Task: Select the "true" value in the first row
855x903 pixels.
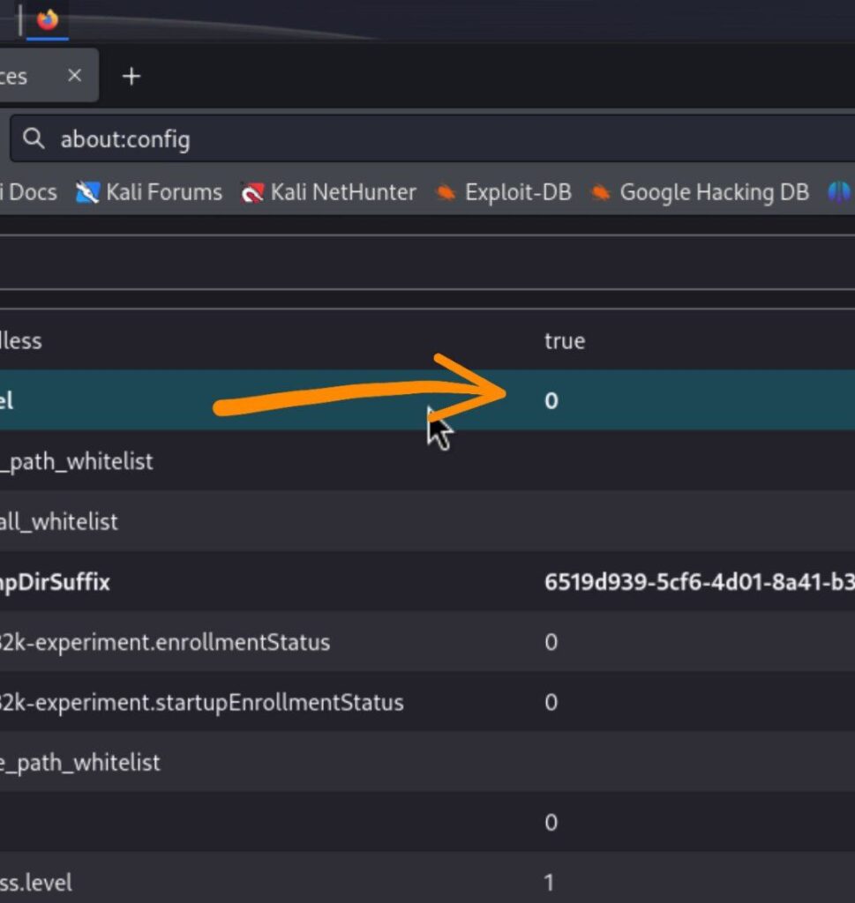Action: (565, 341)
